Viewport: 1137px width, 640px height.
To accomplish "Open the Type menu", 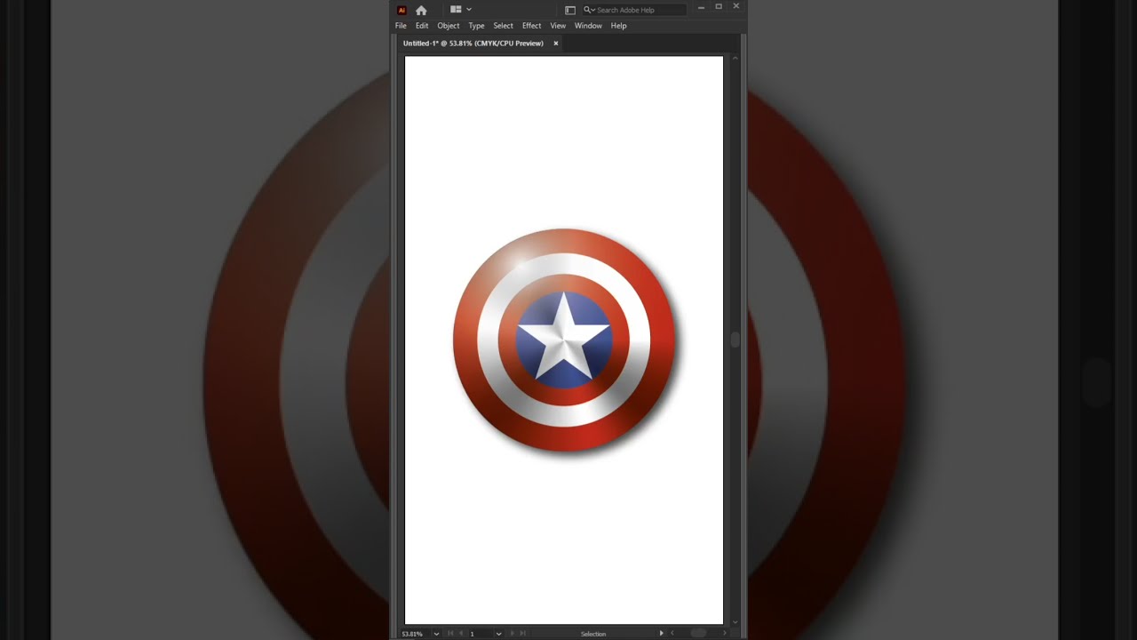I will pyautogui.click(x=476, y=26).
